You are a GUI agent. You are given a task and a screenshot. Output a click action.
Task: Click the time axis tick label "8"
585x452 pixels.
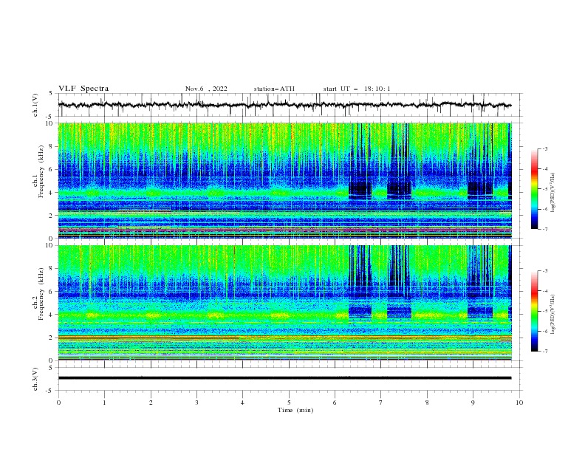pos(427,403)
